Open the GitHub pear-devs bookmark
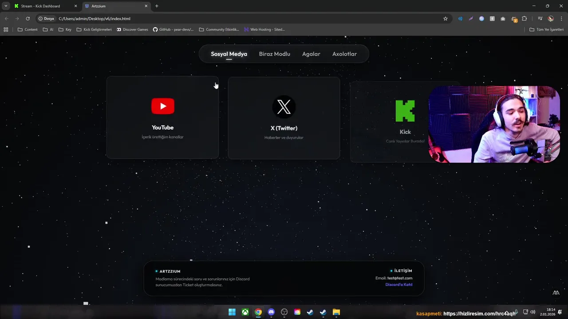 coord(173,30)
